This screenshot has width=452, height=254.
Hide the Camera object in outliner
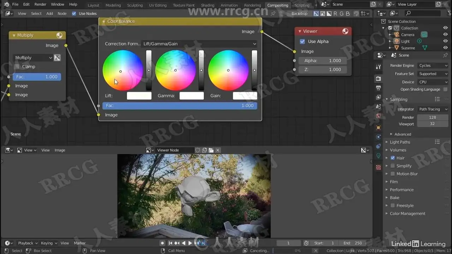point(445,35)
